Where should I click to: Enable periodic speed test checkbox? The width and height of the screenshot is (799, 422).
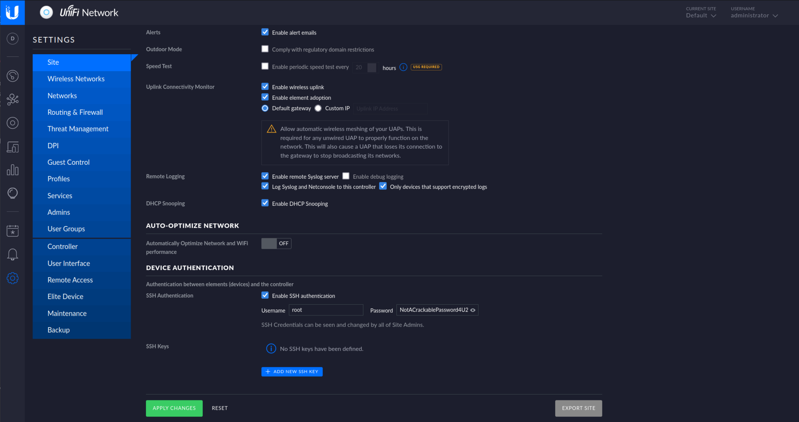pos(265,66)
